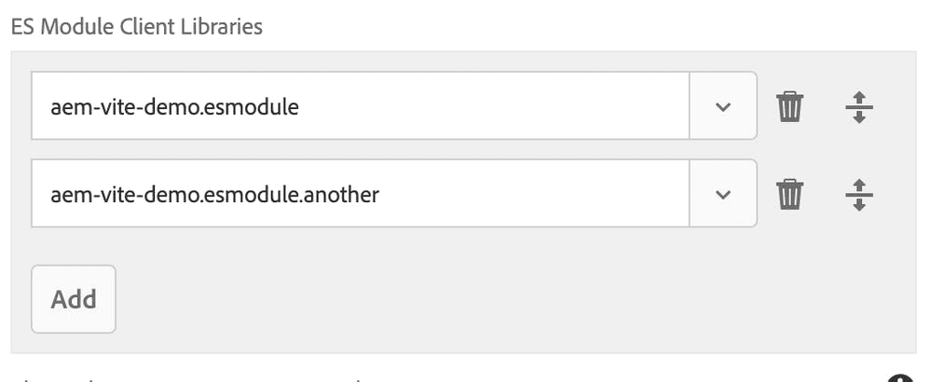
Task: Focus the aem-vite-demo.esmodule.another text field
Action: tap(360, 194)
